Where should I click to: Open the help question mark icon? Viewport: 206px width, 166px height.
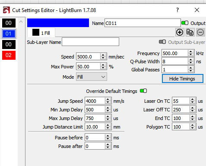(x=177, y=10)
